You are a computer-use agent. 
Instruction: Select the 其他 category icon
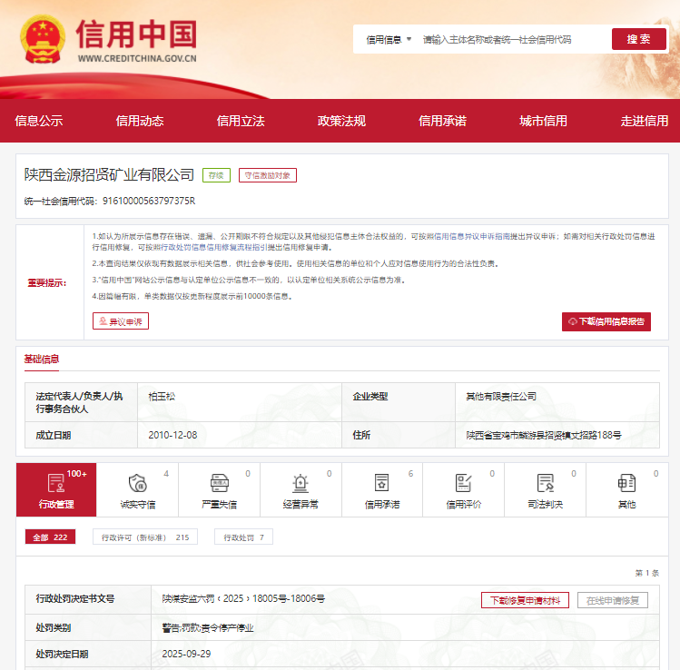(x=626, y=483)
